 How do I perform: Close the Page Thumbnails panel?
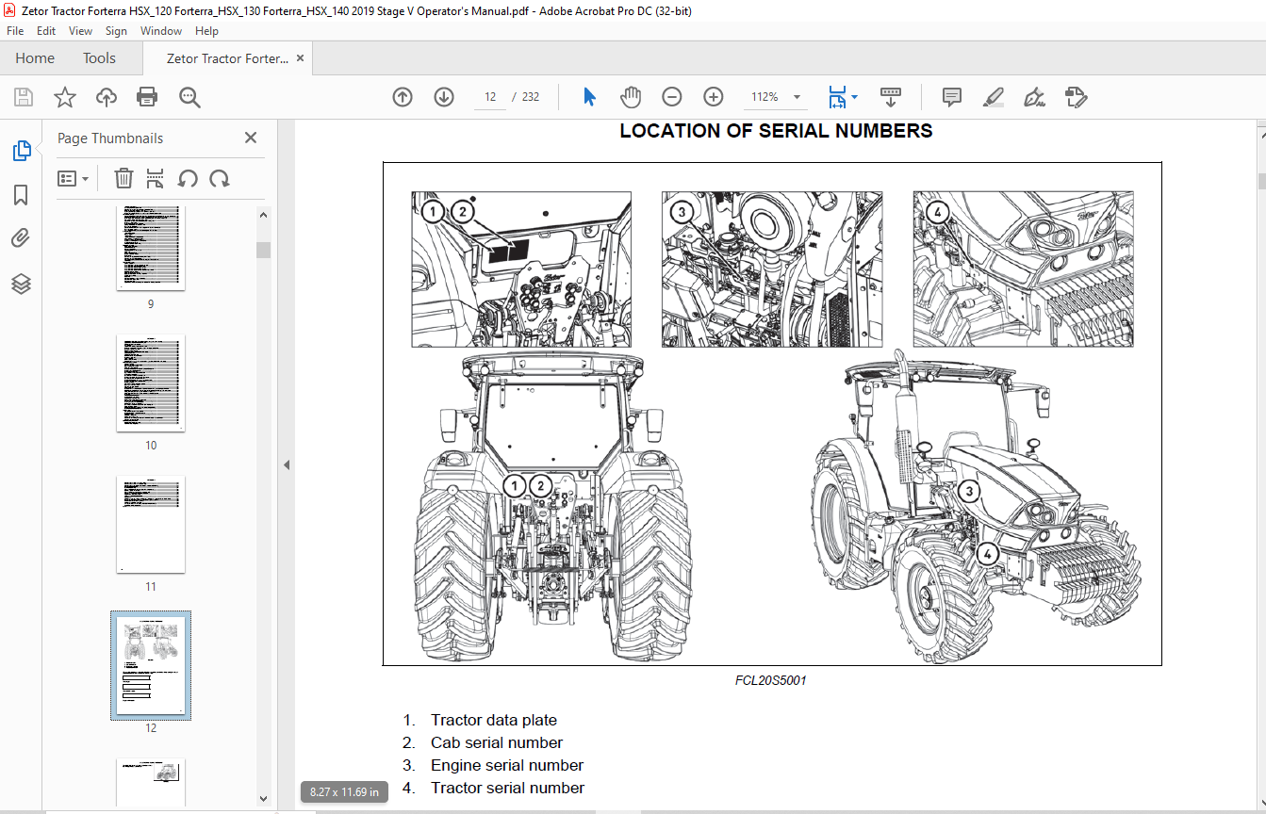click(251, 138)
